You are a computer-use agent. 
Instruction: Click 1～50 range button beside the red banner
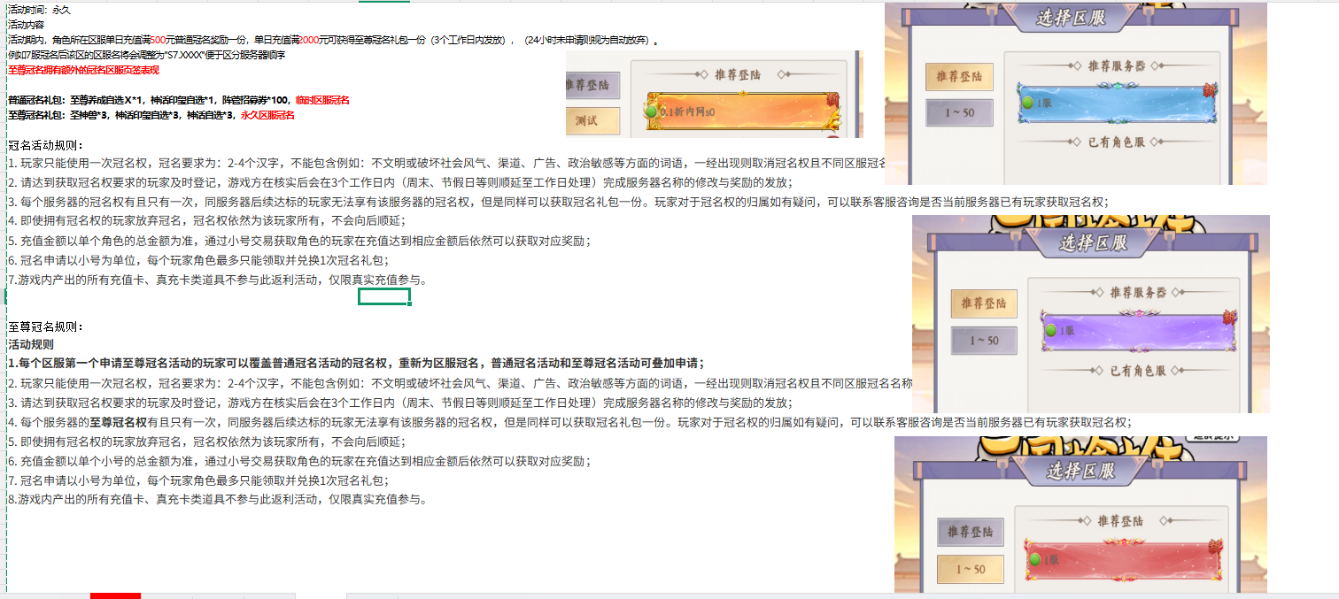click(971, 569)
